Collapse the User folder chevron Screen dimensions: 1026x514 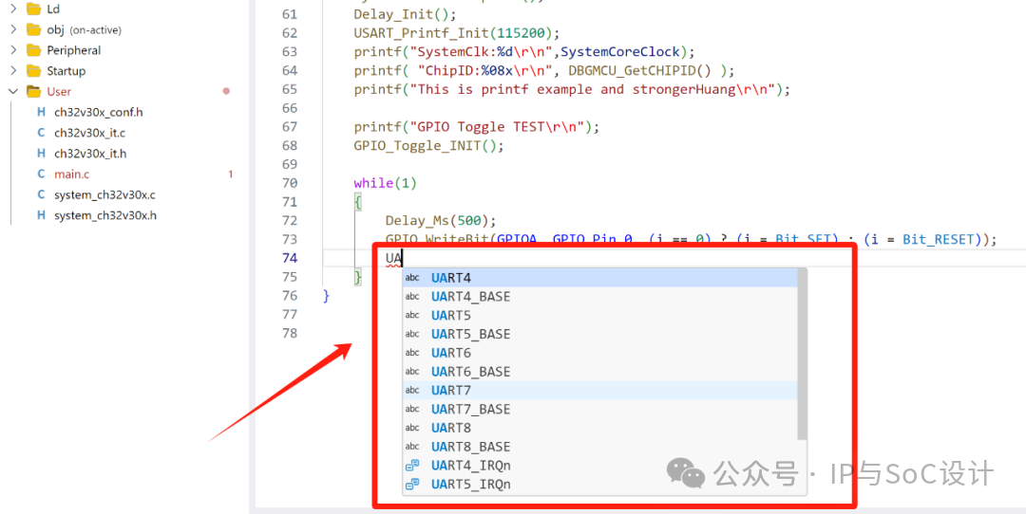[13, 91]
